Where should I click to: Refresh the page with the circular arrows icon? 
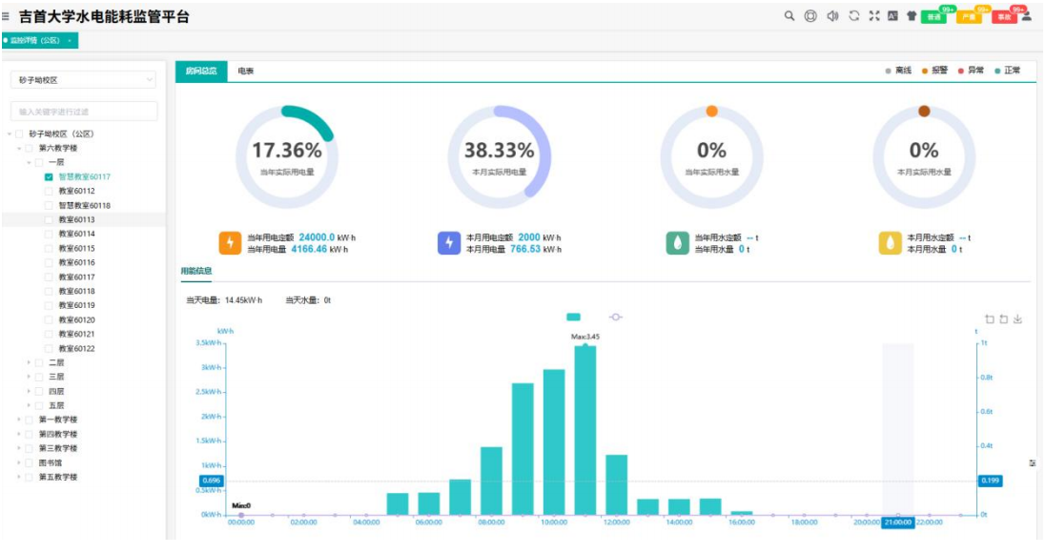pos(854,16)
